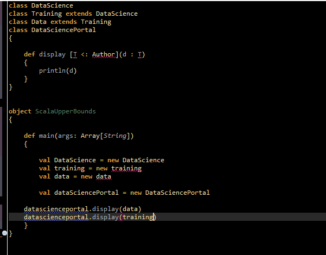Click the object name "ScalaUpperBounds"

pyautogui.click(x=66, y=111)
